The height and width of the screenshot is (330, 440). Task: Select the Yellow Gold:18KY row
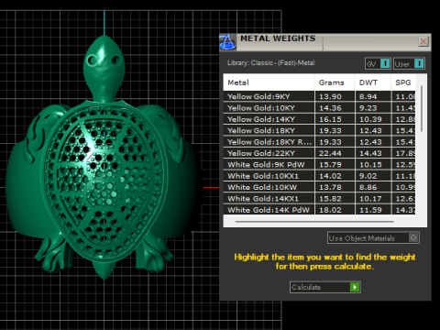click(x=319, y=130)
